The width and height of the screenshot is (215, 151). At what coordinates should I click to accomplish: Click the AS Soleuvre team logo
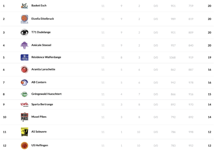point(24,132)
